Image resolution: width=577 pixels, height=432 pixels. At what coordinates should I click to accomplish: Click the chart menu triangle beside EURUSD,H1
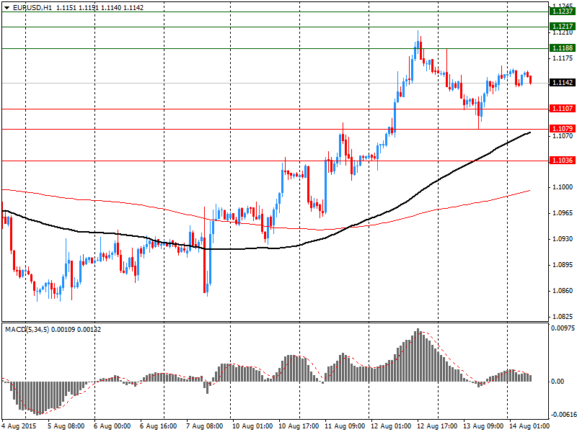pos(6,8)
